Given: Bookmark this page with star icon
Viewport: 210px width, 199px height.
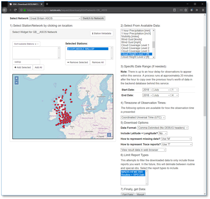Looking at the screenshot, I should tap(186, 10).
